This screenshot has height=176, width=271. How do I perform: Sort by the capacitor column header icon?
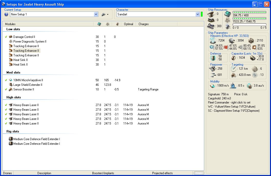pos(118,24)
